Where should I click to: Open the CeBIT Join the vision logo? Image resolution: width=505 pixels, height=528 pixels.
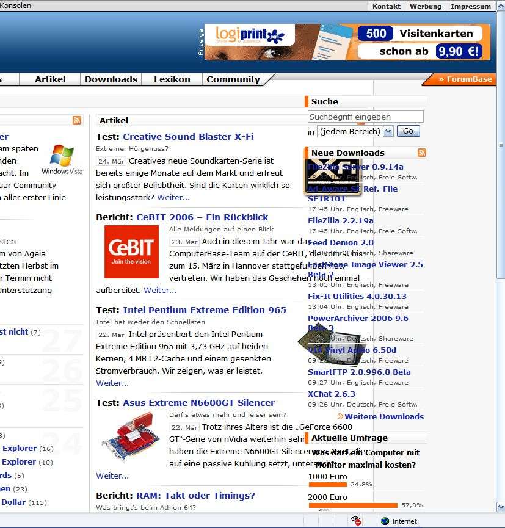pos(131,251)
